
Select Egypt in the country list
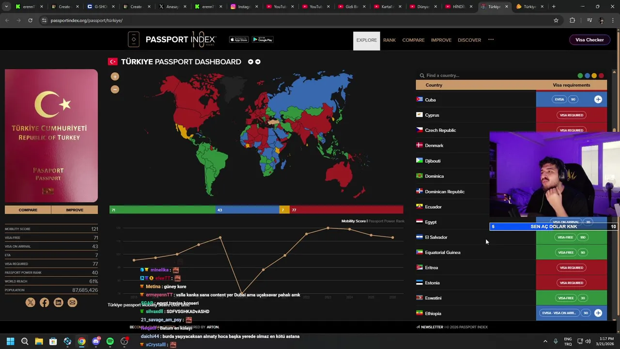431,222
